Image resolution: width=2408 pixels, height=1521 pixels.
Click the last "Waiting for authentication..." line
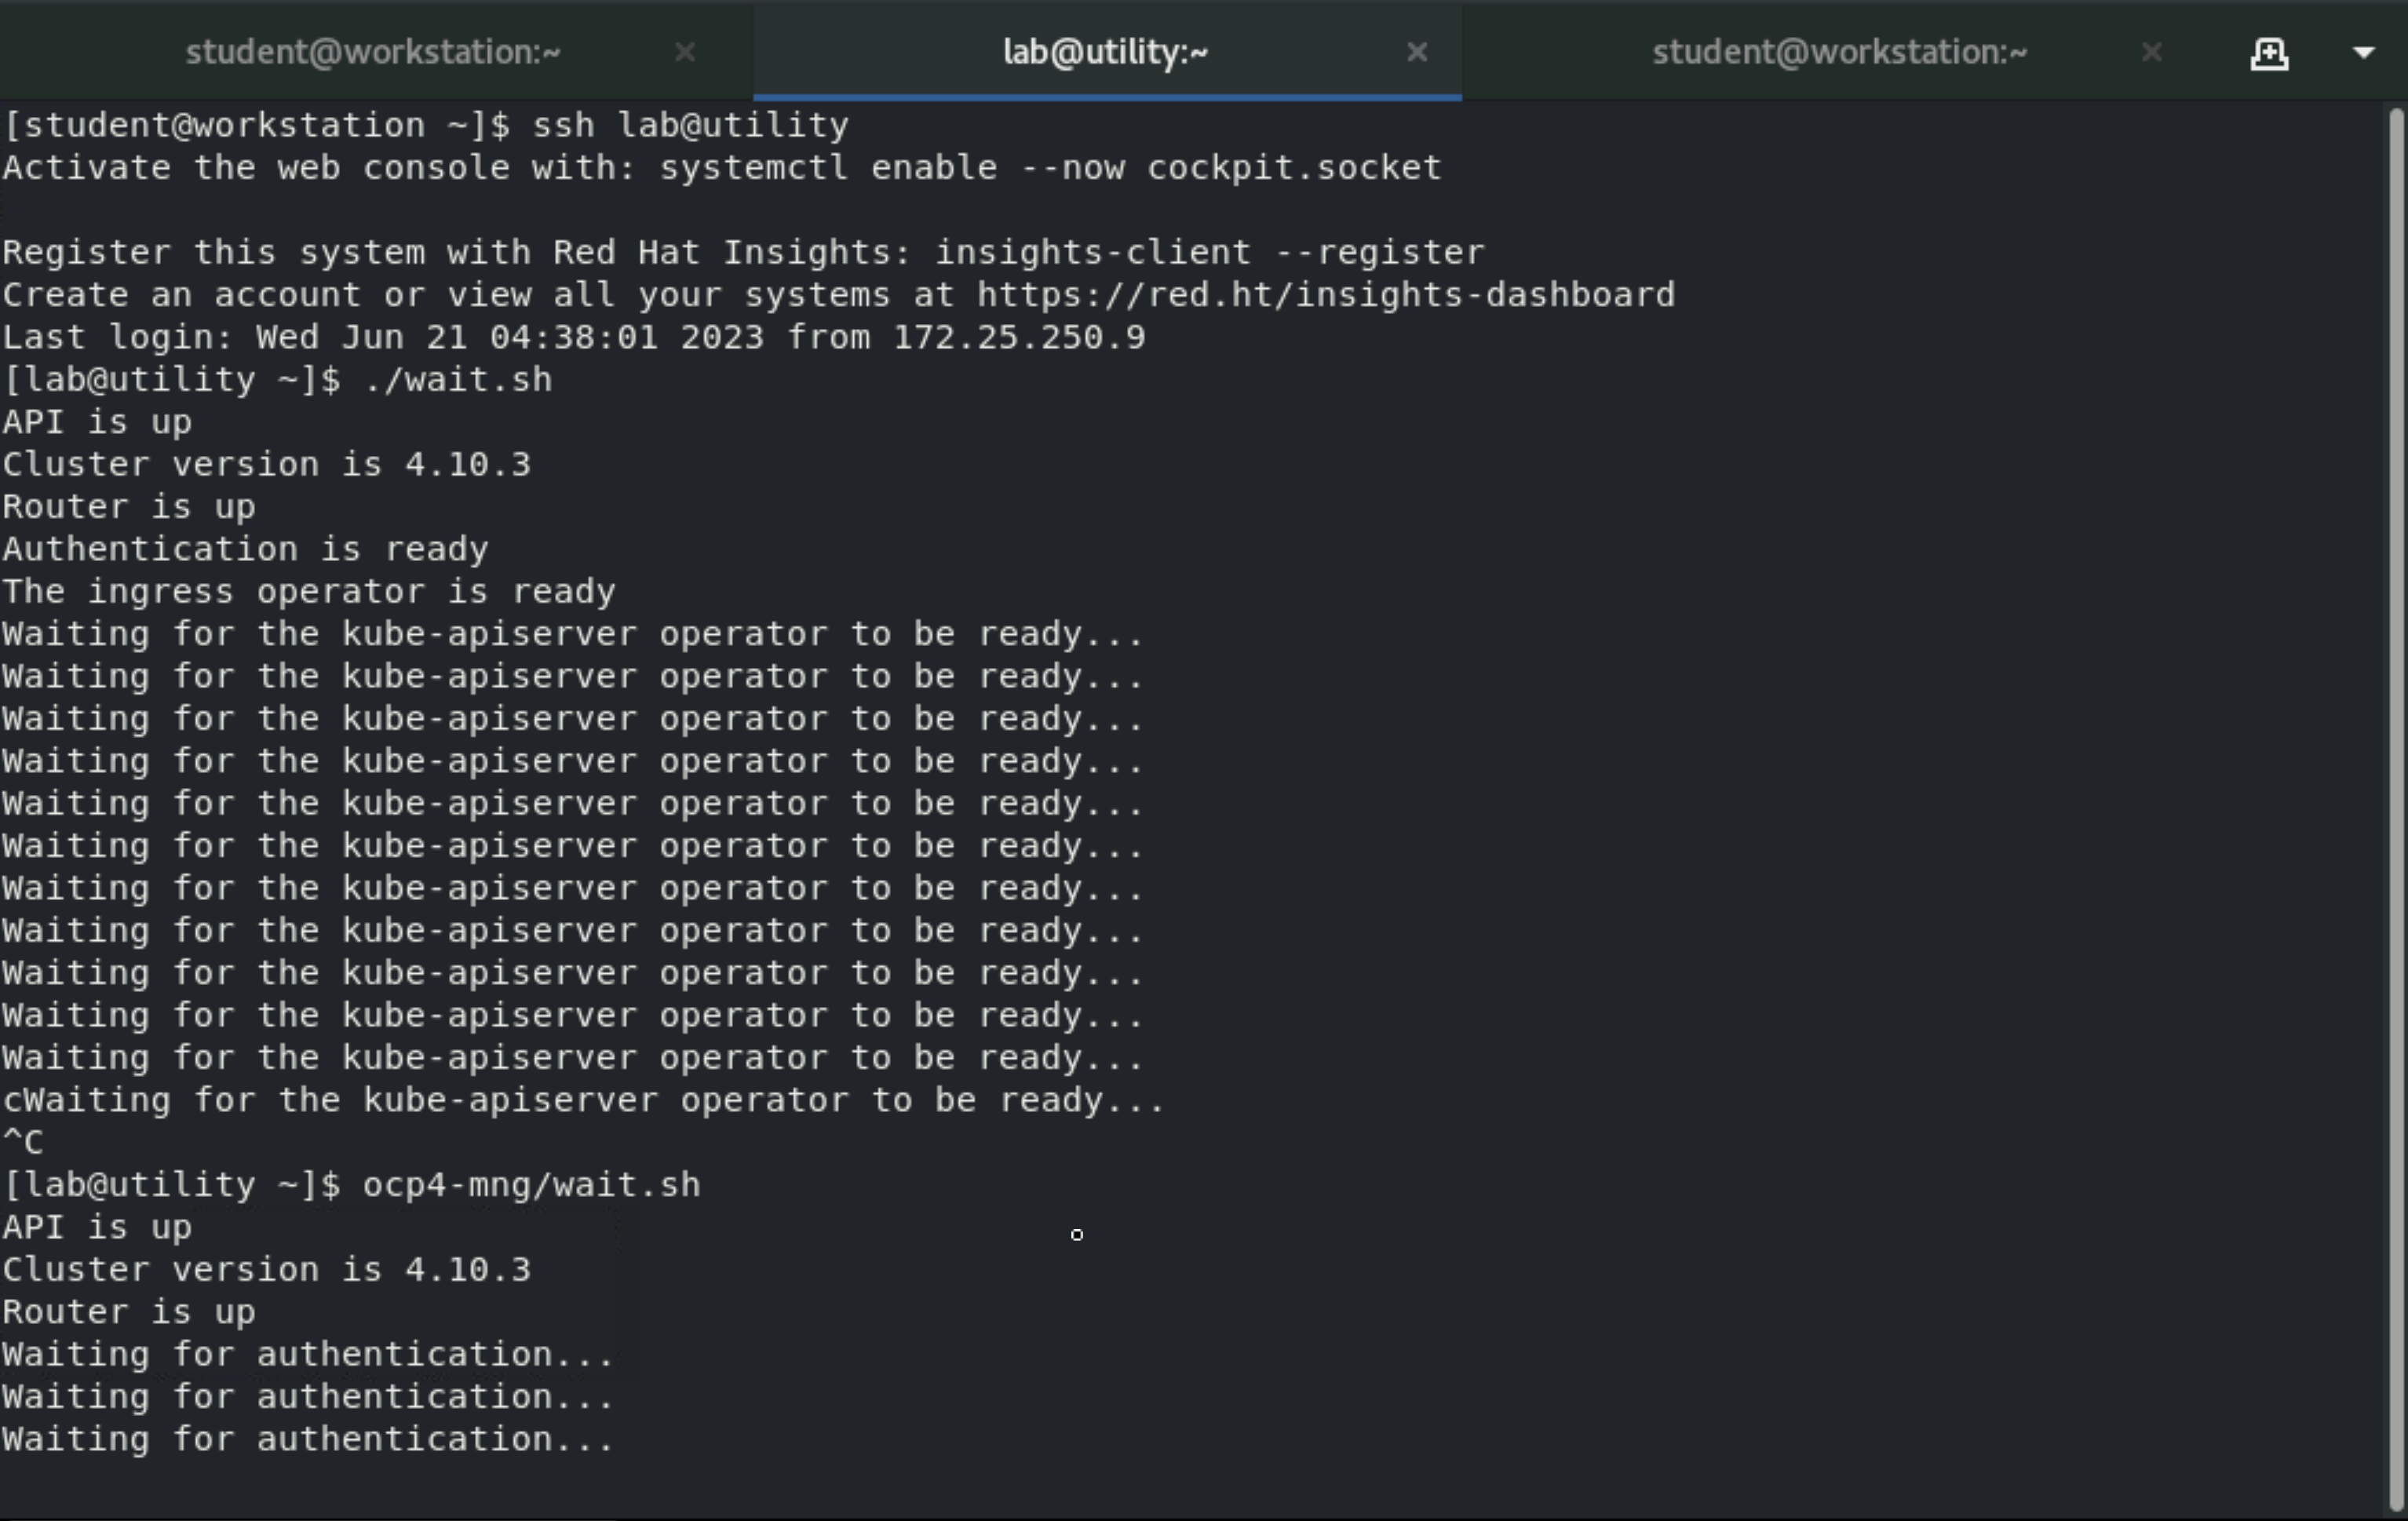coord(307,1439)
